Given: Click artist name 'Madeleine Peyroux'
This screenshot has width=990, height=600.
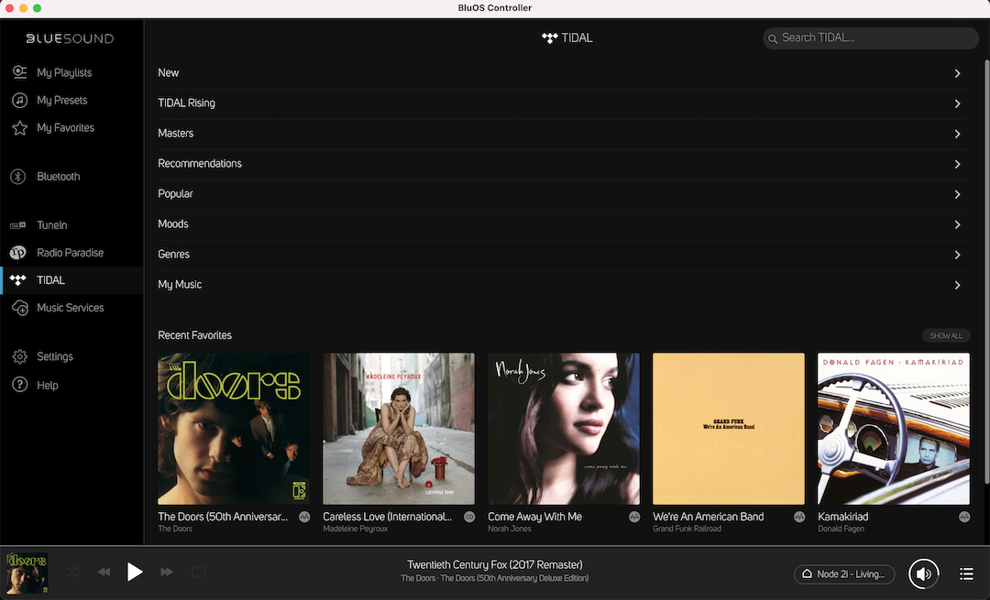Looking at the screenshot, I should pyautogui.click(x=356, y=529).
